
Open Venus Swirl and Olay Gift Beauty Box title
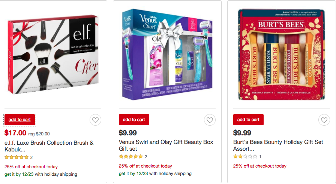(166, 145)
